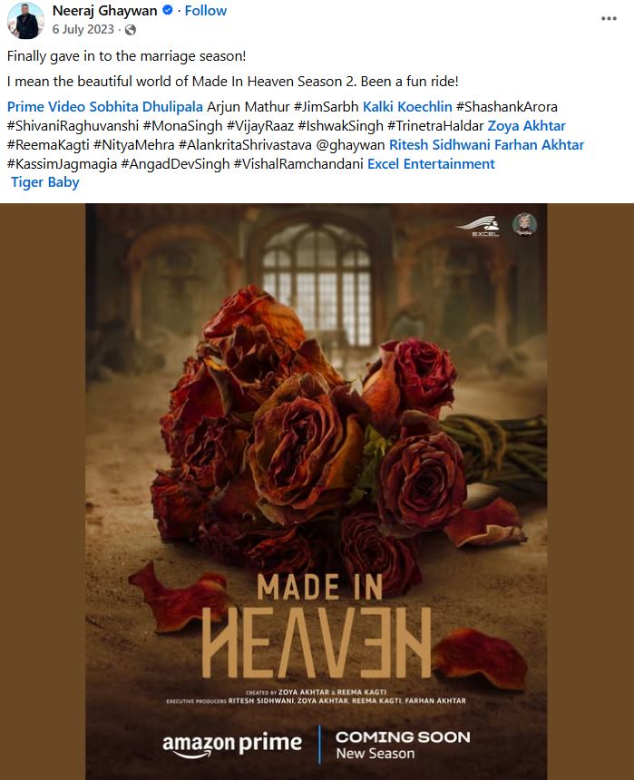Open Kalki Koechlin's tagged profile

pos(407,106)
